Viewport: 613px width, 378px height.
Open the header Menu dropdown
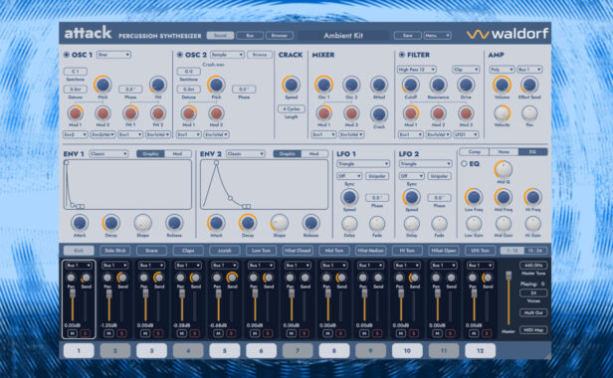437,36
